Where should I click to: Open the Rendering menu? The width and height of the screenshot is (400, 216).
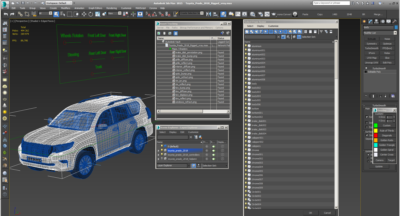(x=111, y=8)
